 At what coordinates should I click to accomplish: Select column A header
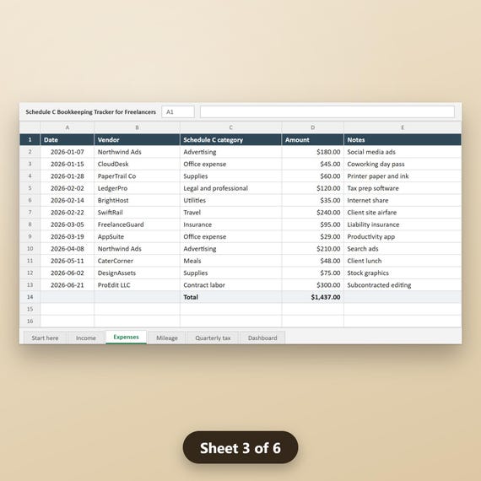68,127
